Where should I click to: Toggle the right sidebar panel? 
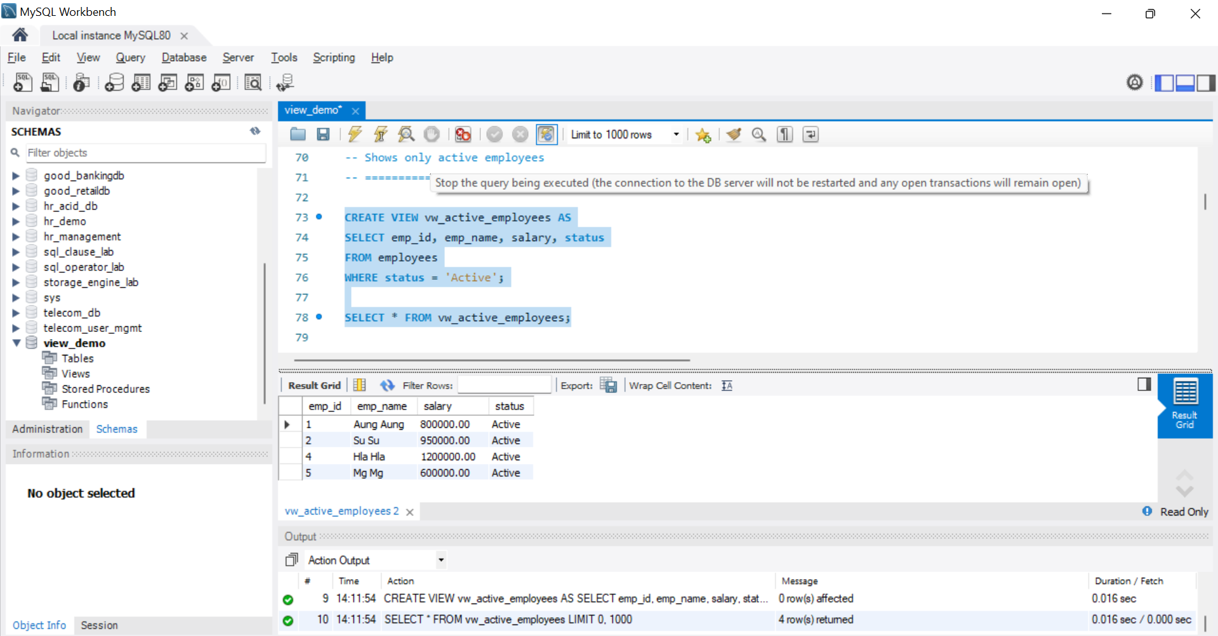click(x=1206, y=83)
